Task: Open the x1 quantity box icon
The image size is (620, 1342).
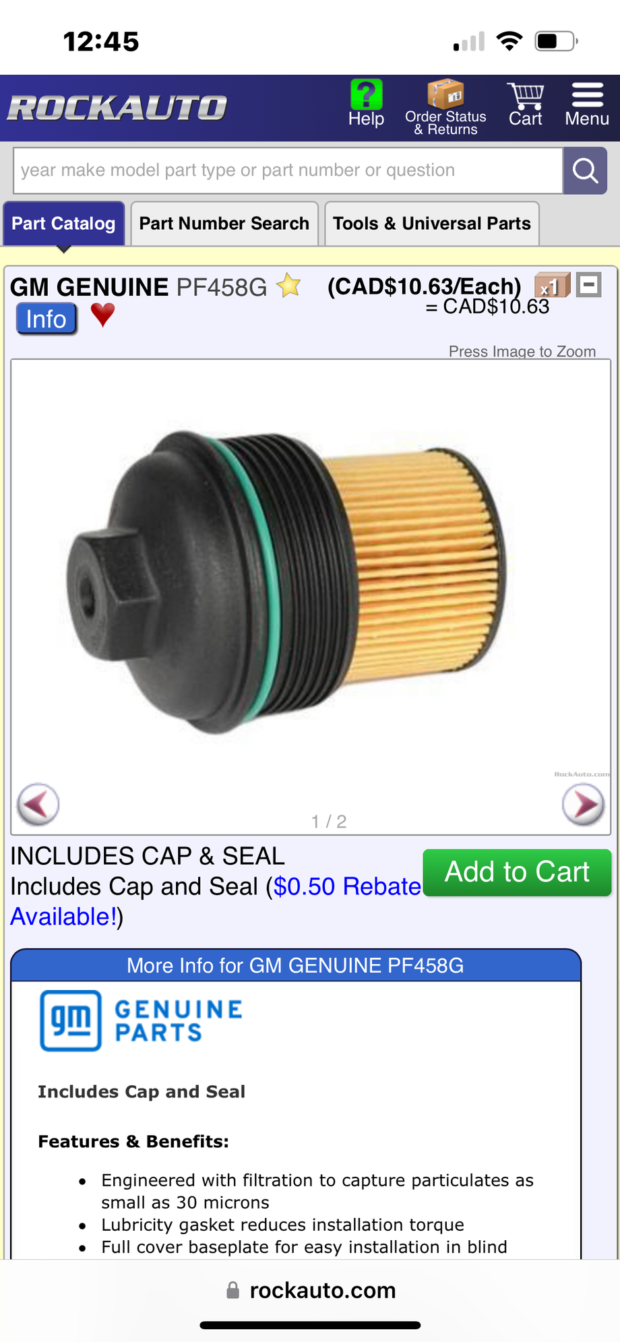Action: [x=552, y=286]
